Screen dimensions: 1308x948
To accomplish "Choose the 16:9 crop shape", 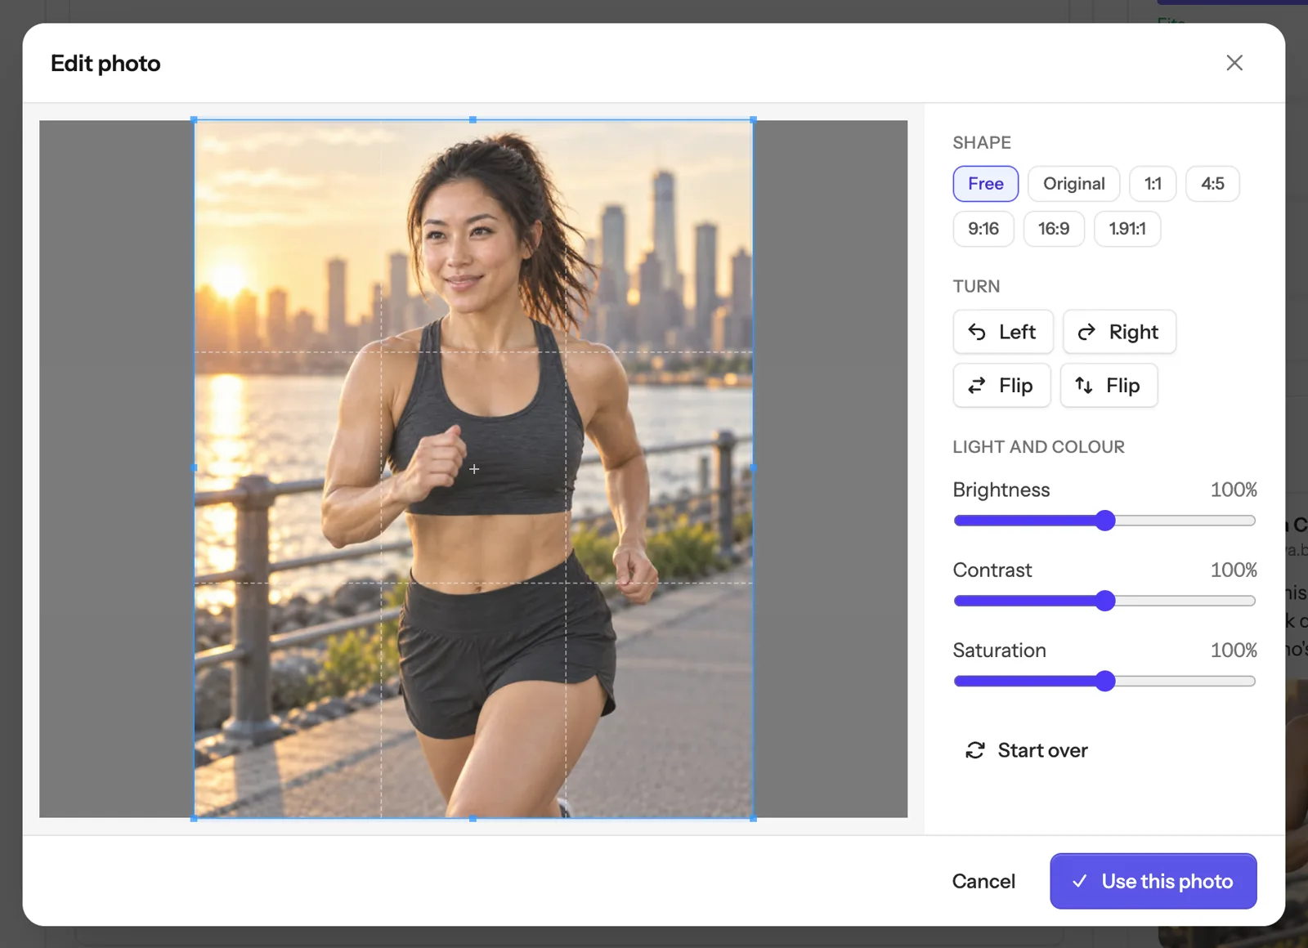I will pos(1054,229).
